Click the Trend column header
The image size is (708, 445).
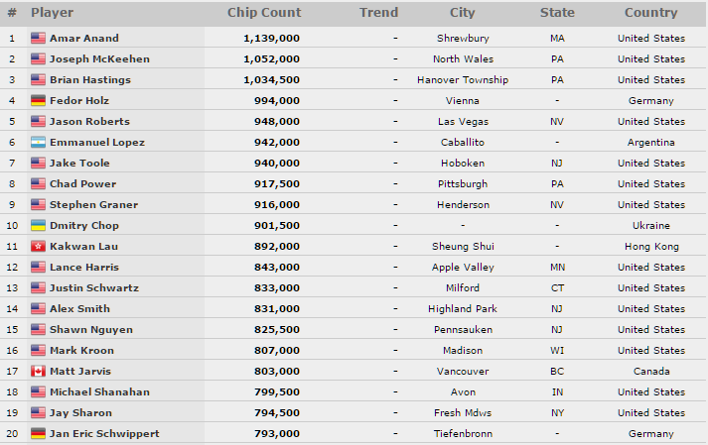(x=378, y=13)
